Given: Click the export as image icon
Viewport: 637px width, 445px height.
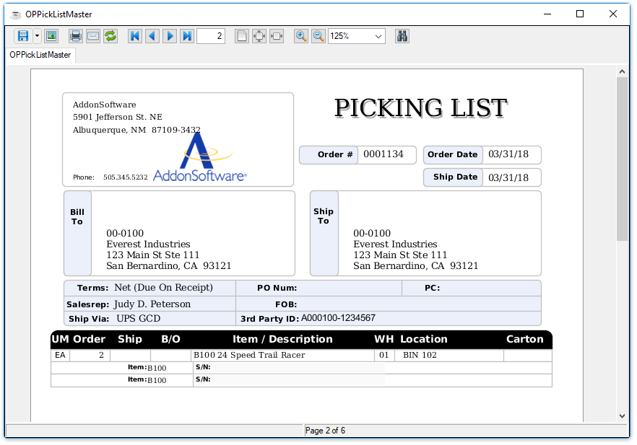Looking at the screenshot, I should click(51, 36).
